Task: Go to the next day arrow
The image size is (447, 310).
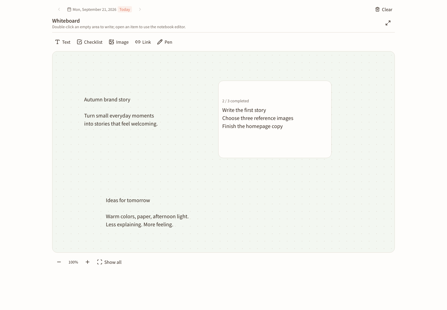Action: (140, 9)
